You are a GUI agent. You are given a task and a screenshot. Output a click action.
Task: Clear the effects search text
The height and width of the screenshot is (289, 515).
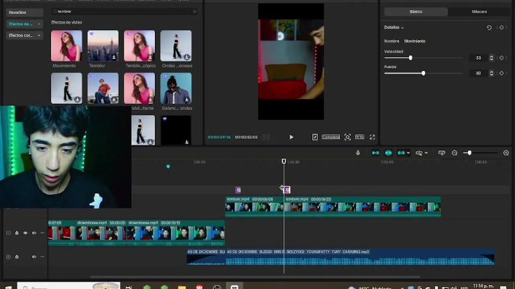(195, 12)
